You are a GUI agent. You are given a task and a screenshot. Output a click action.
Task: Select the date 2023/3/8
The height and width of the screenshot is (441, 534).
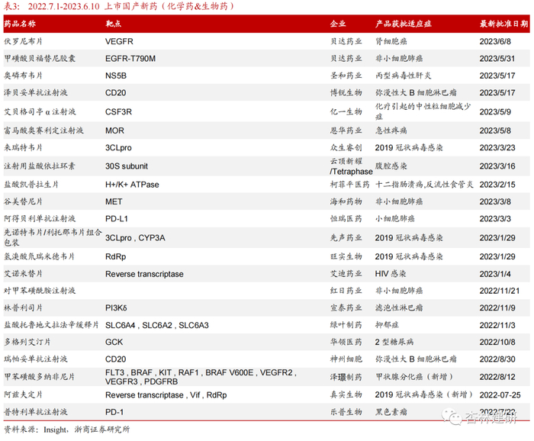pos(495,201)
